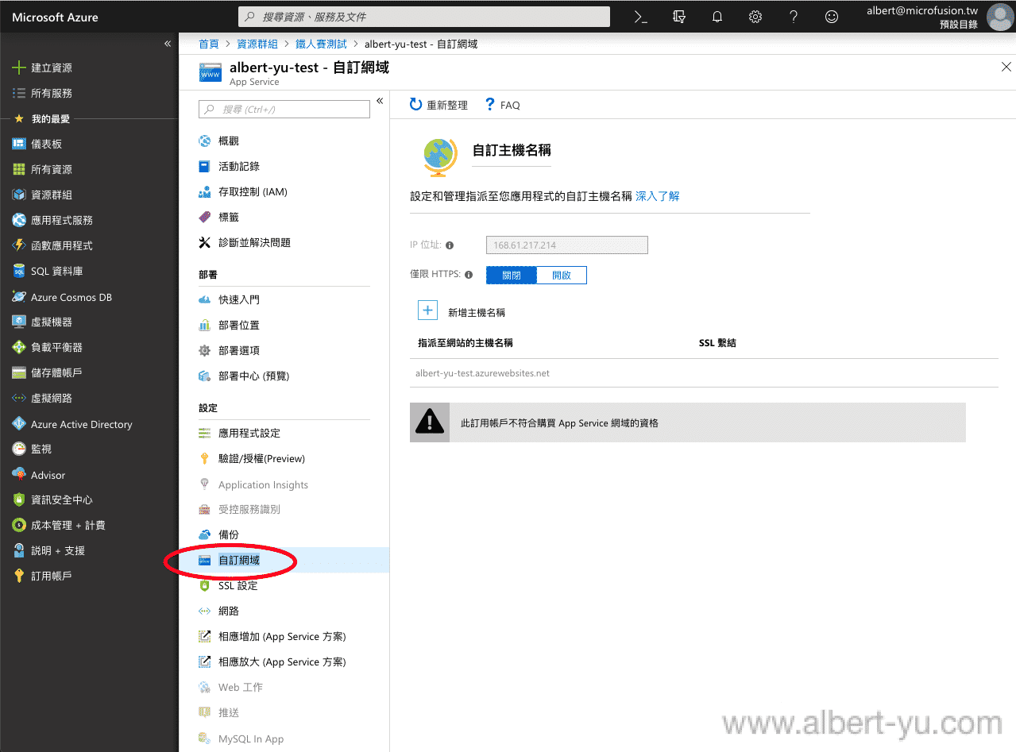Open portal settings gear icon
The width and height of the screenshot is (1016, 752).
(755, 17)
